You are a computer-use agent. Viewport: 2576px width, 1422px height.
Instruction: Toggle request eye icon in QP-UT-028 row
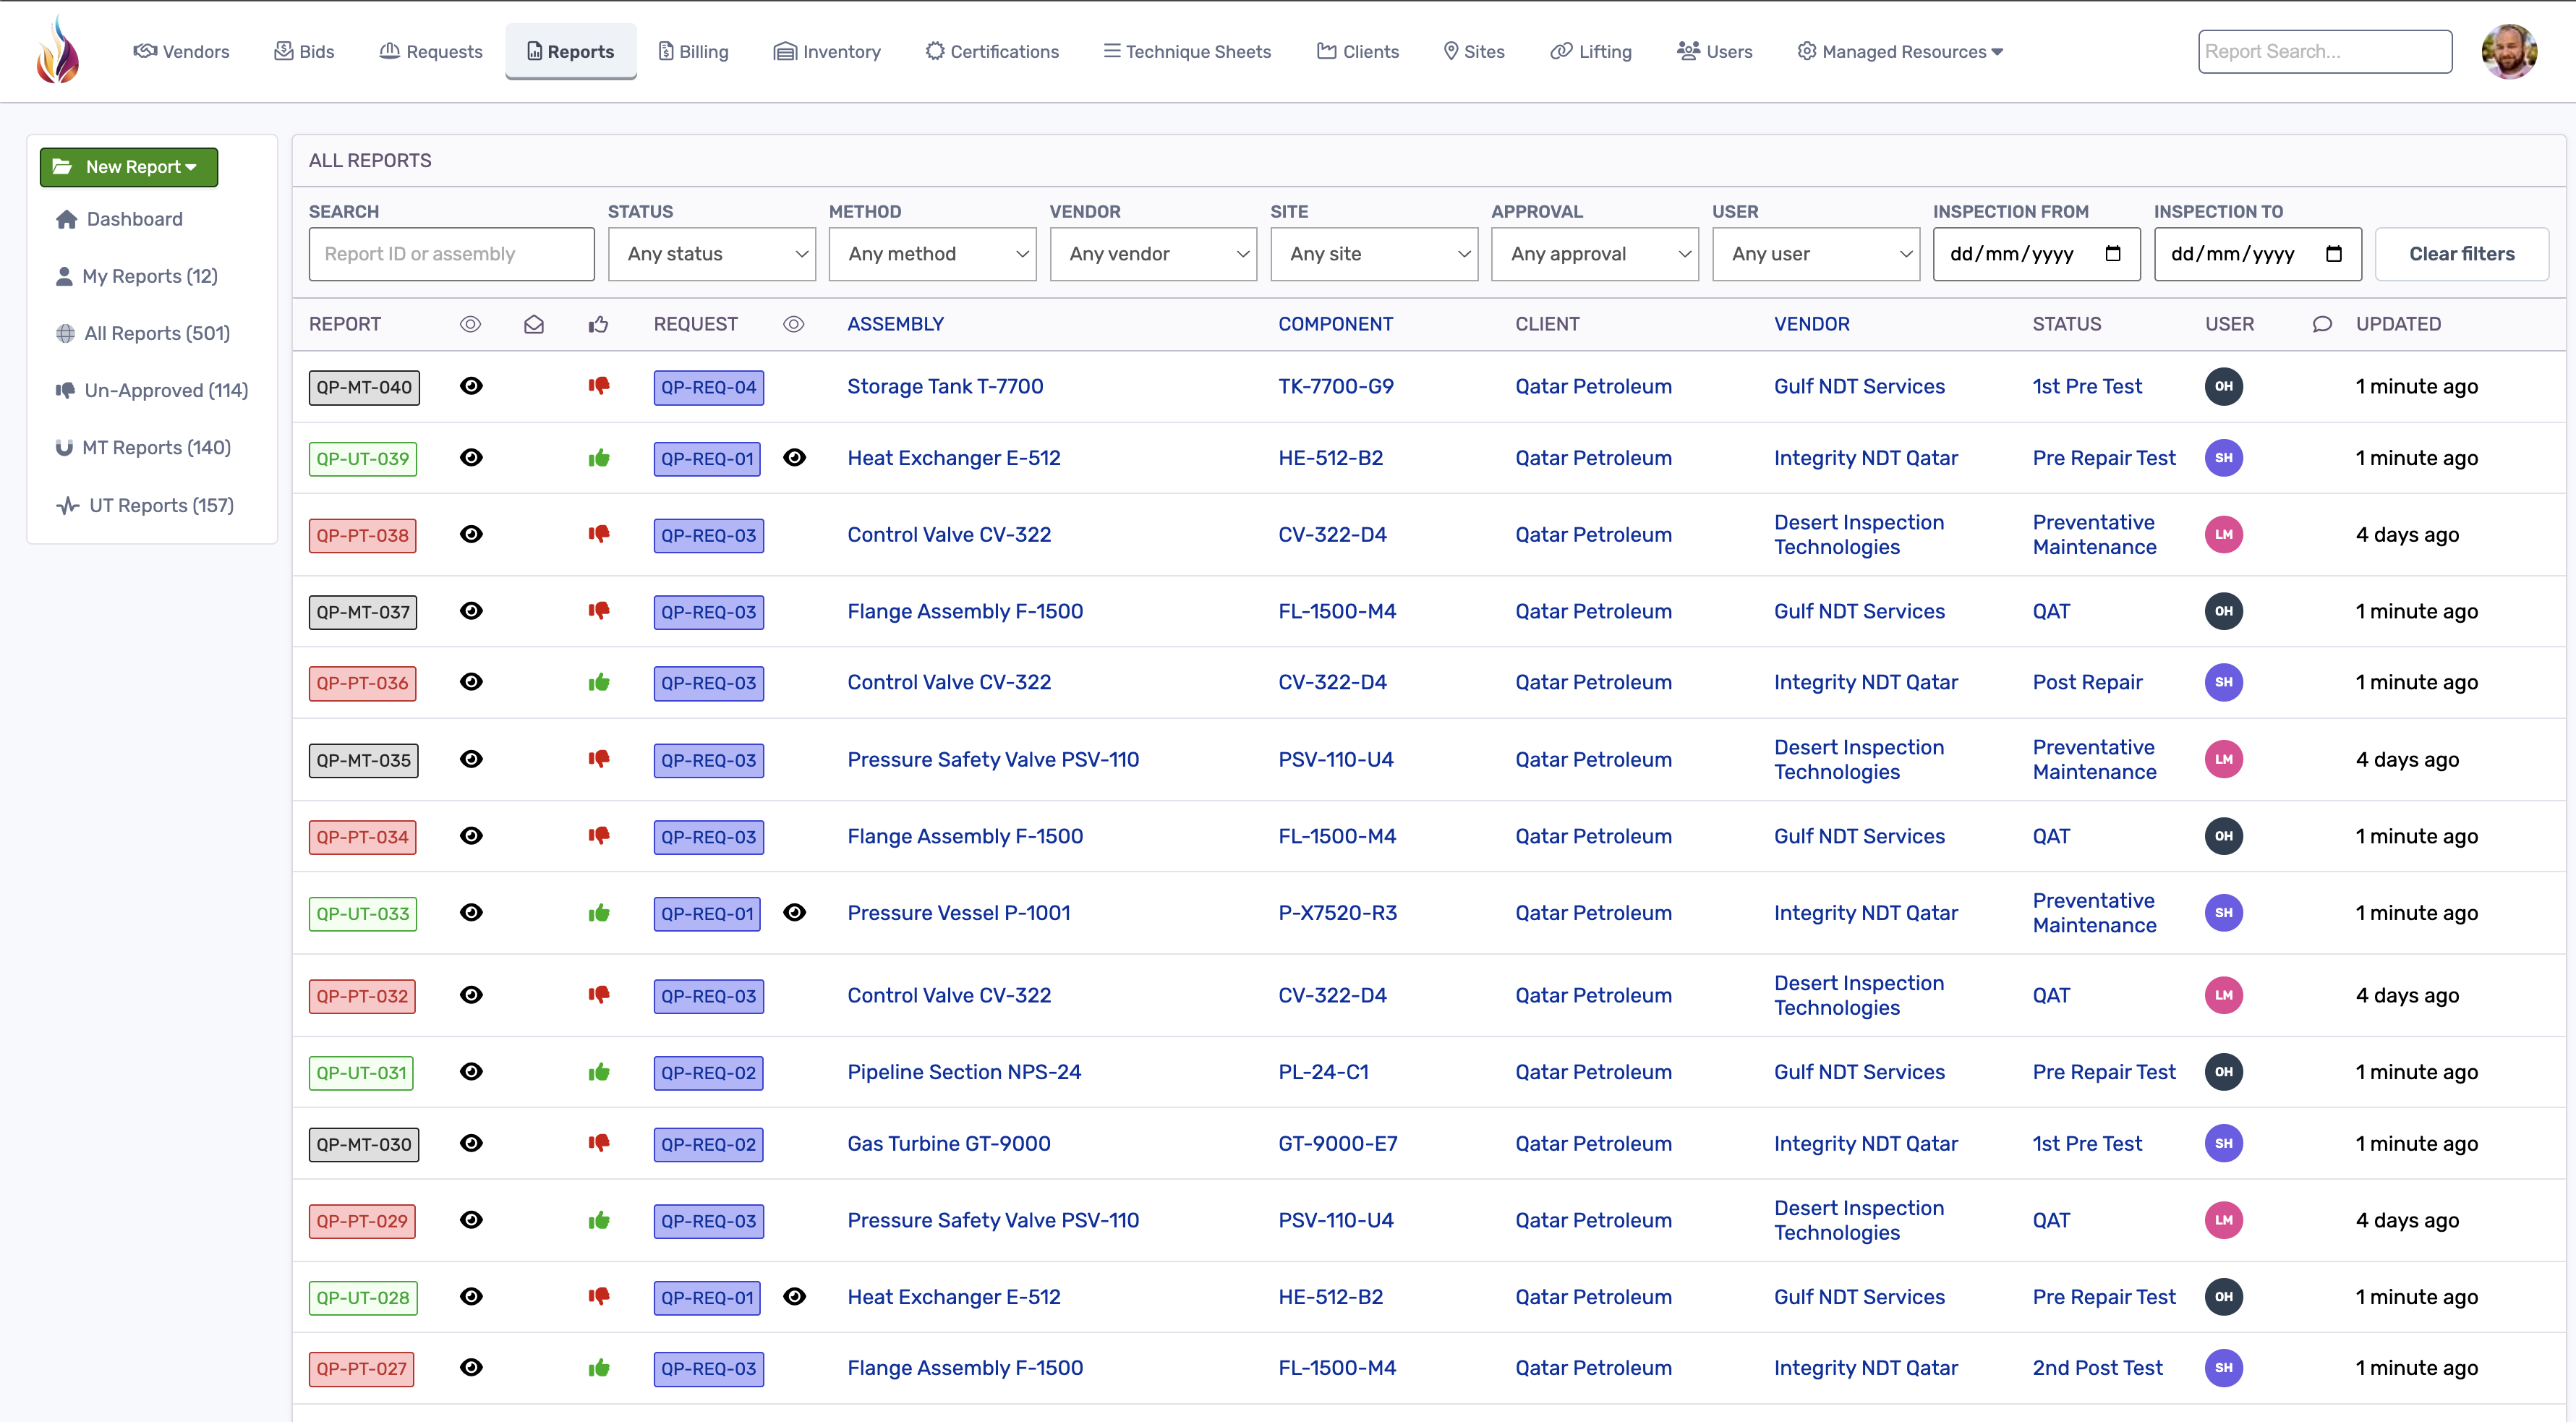[794, 1296]
